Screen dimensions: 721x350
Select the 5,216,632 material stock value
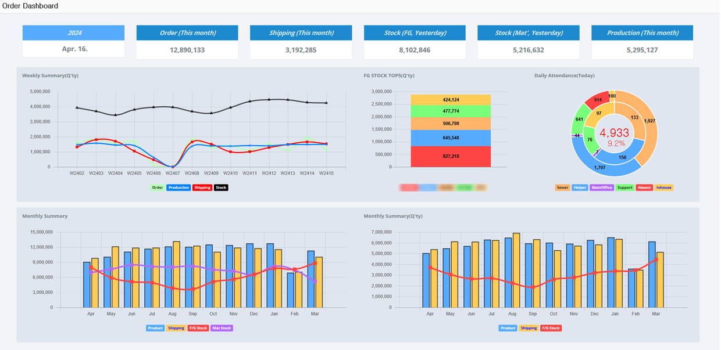click(529, 50)
